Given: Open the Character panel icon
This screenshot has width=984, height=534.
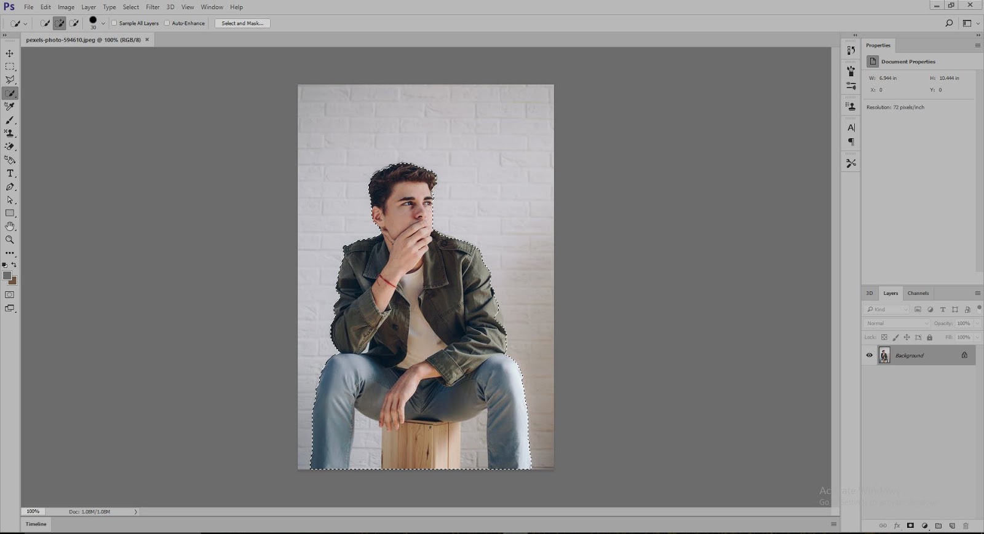Looking at the screenshot, I should coord(851,128).
